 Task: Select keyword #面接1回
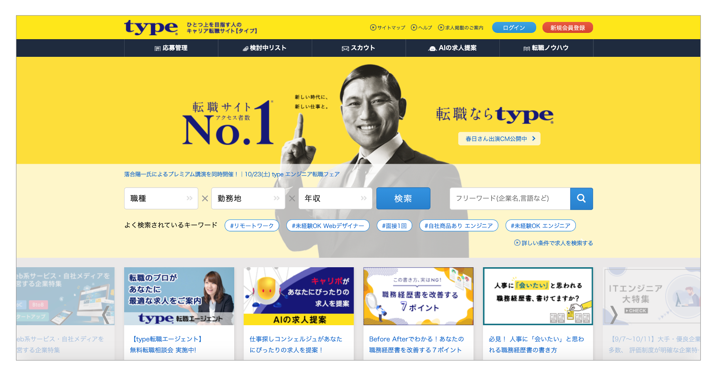[394, 226]
